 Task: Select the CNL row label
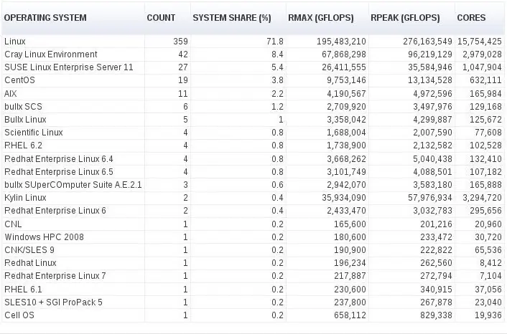point(13,224)
